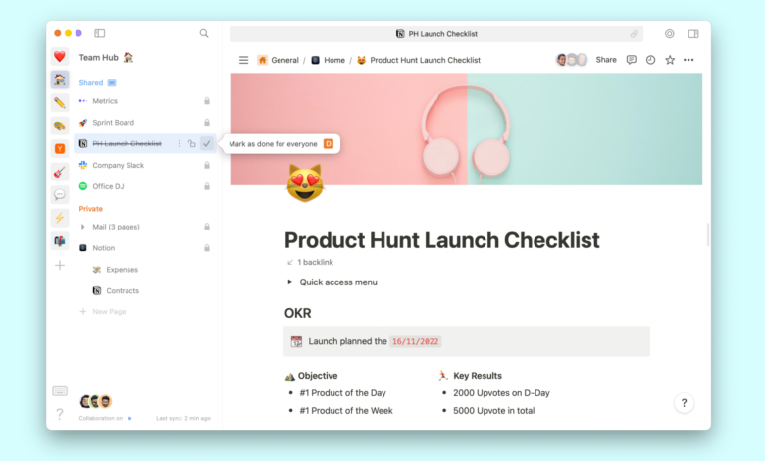
Task: Select the pencil workspace icon
Action: 60,102
